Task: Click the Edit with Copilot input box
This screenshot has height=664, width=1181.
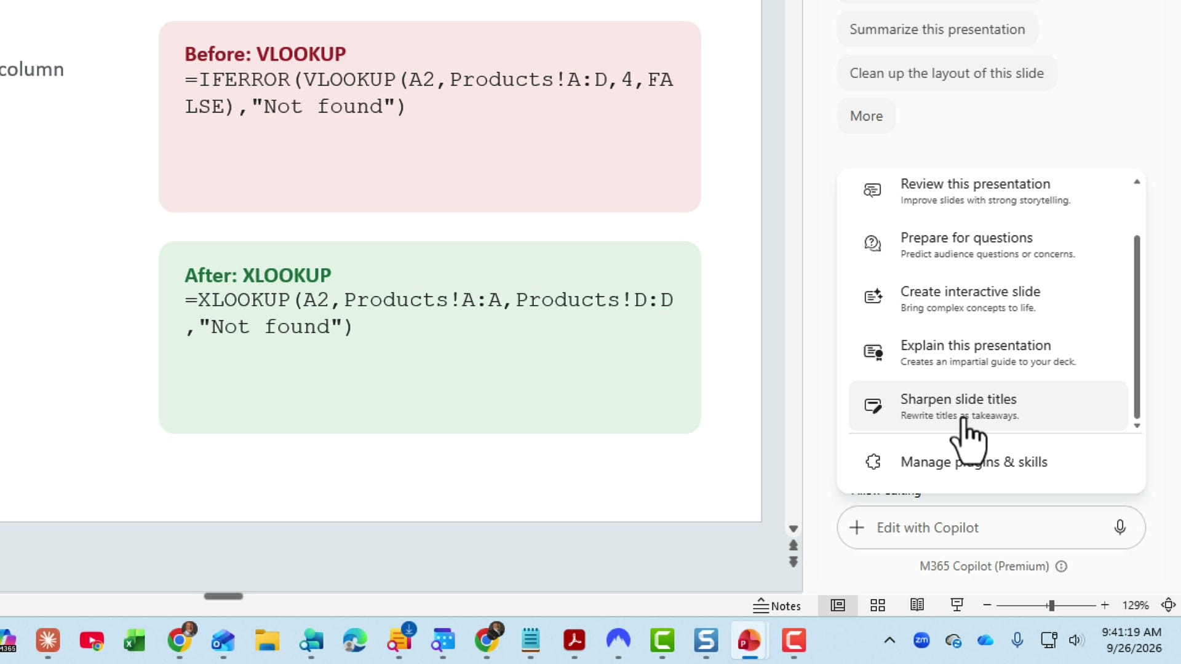Action: pyautogui.click(x=990, y=528)
